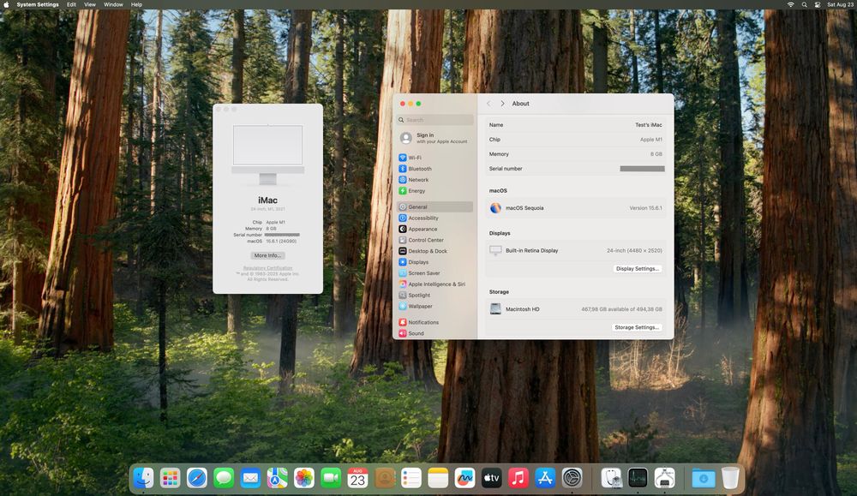This screenshot has height=496, width=857.
Task: Open the Window menu
Action: click(113, 4)
